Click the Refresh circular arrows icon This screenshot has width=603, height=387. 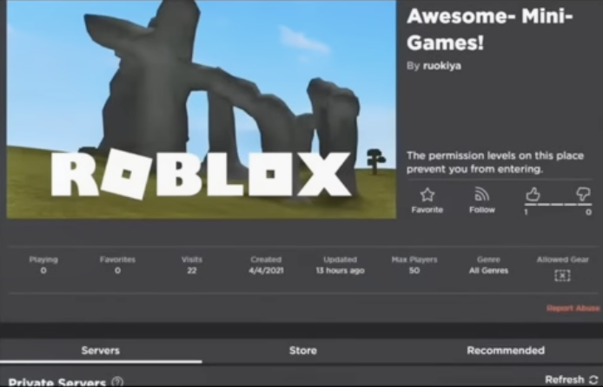tap(593, 379)
